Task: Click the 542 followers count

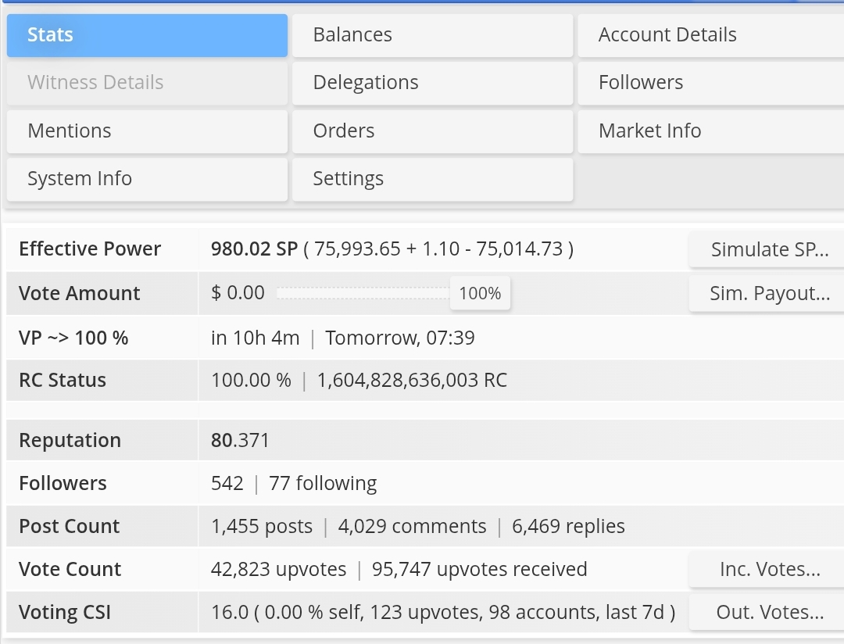Action: click(227, 484)
